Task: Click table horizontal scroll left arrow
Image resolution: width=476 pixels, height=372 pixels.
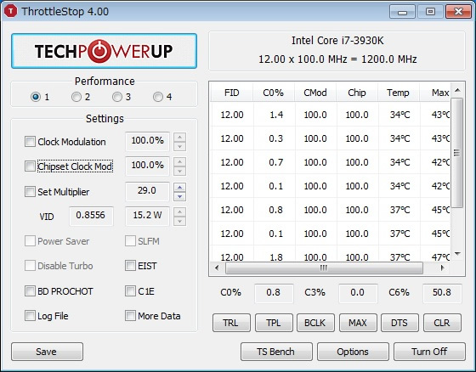Action: 217,268
